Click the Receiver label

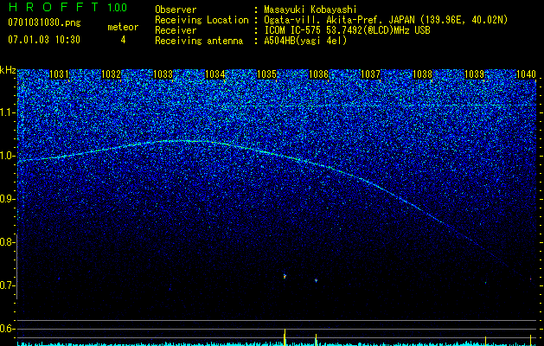point(176,30)
